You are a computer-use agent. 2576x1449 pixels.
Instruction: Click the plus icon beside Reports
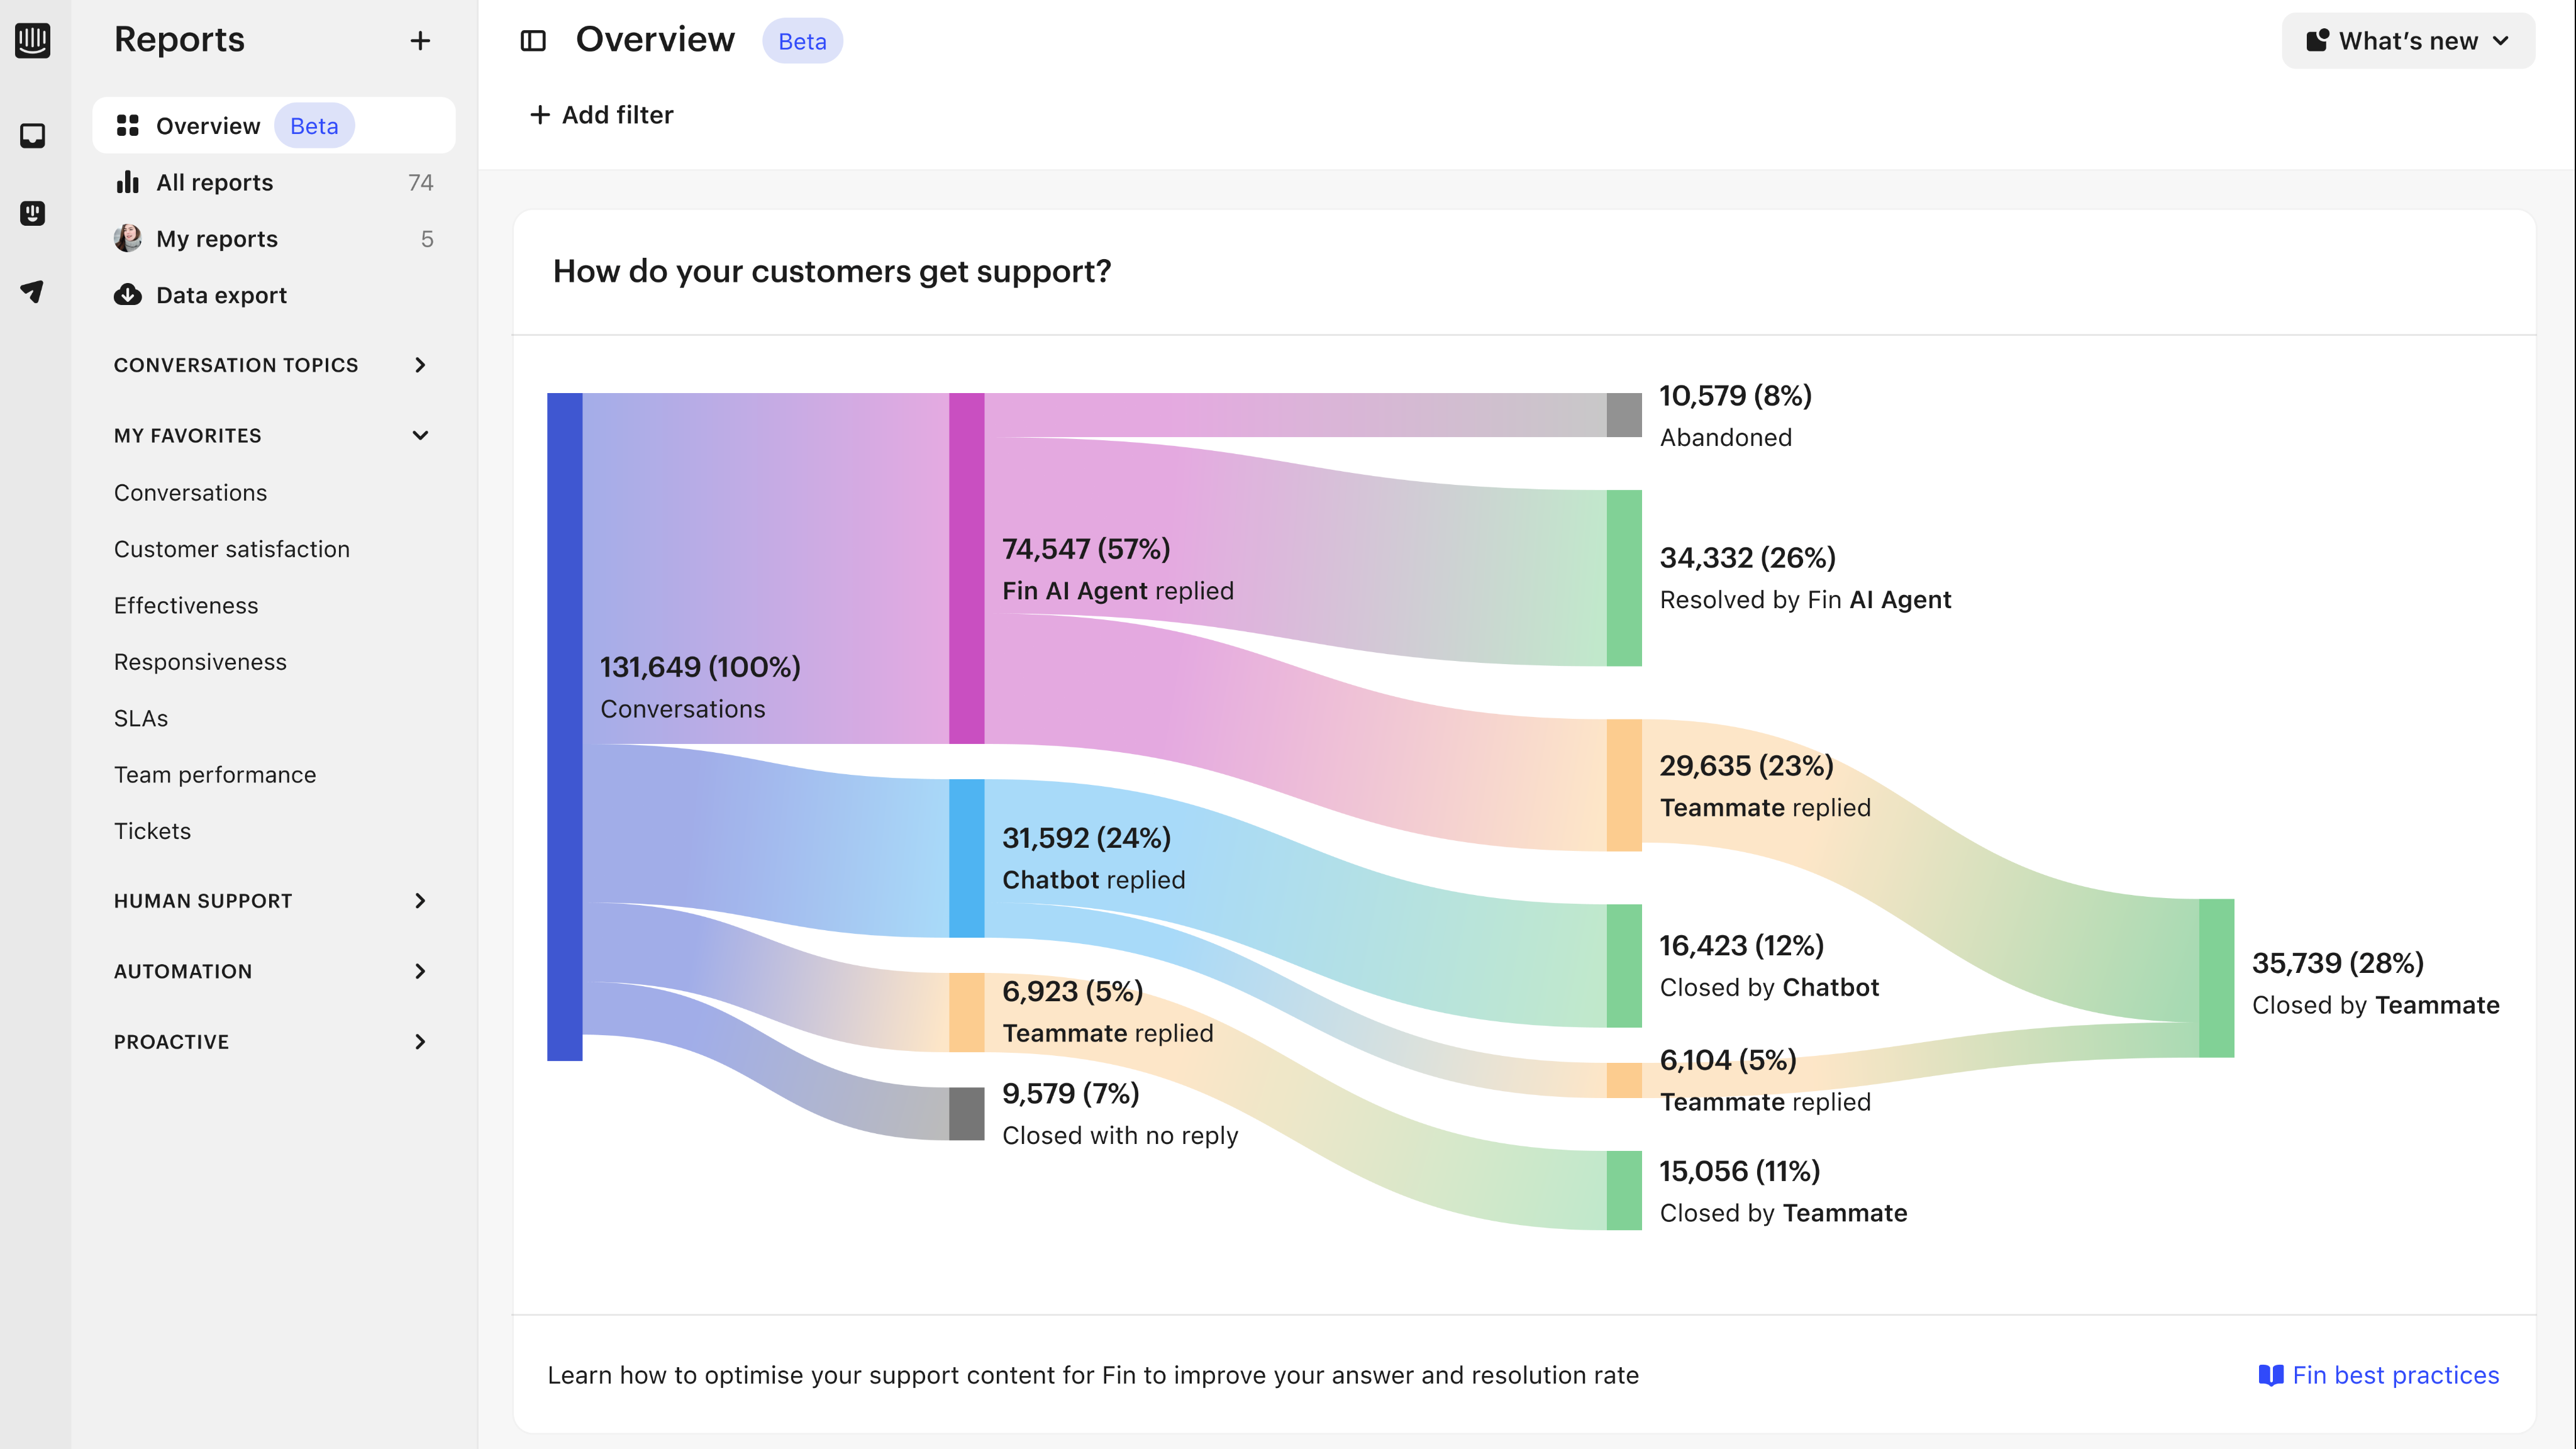tap(420, 41)
